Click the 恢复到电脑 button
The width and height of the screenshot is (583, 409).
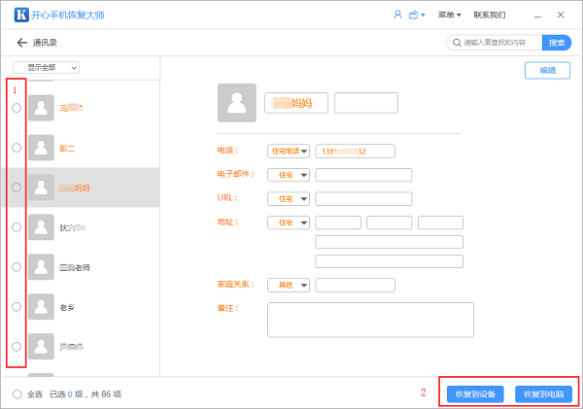pyautogui.click(x=543, y=393)
